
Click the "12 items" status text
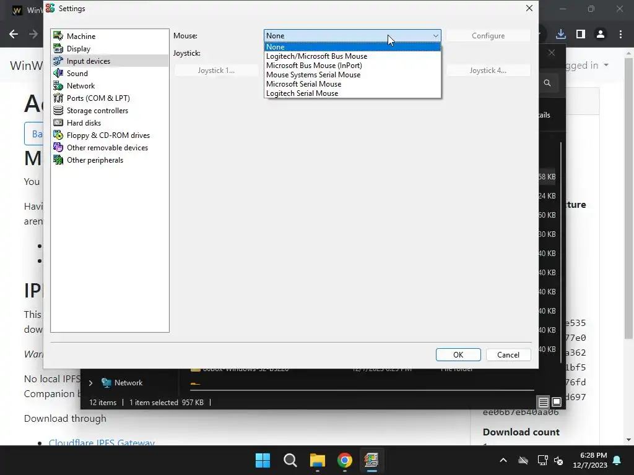point(103,402)
